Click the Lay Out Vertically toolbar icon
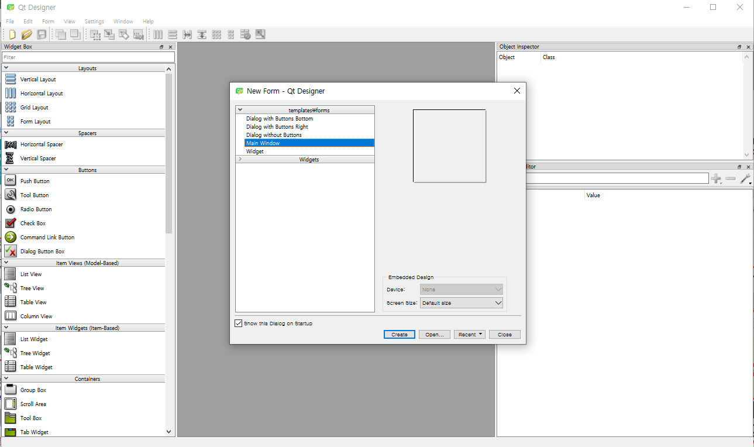Viewport: 754px width, 447px height. [173, 35]
